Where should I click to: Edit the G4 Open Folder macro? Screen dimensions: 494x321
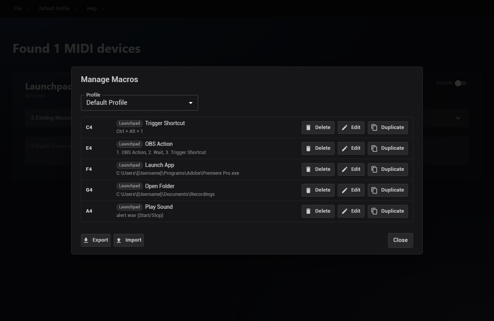coord(351,190)
